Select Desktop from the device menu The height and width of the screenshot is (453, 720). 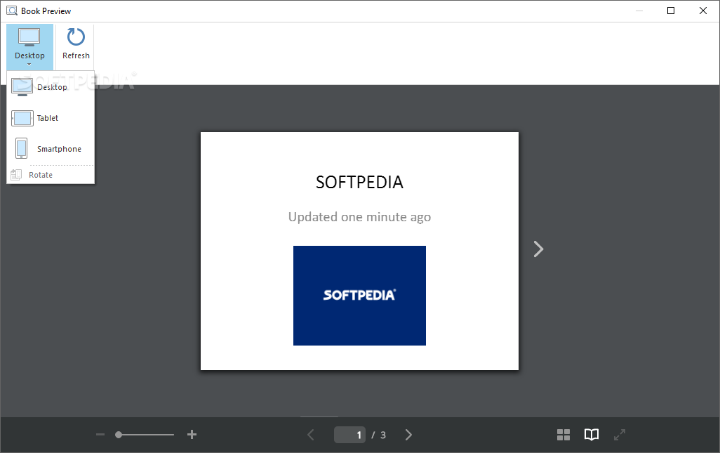[x=51, y=87]
